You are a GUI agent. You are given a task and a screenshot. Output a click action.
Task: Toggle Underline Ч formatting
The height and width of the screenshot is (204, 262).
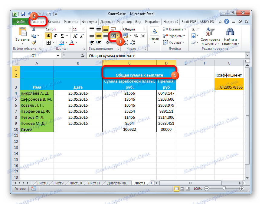click(x=62, y=36)
